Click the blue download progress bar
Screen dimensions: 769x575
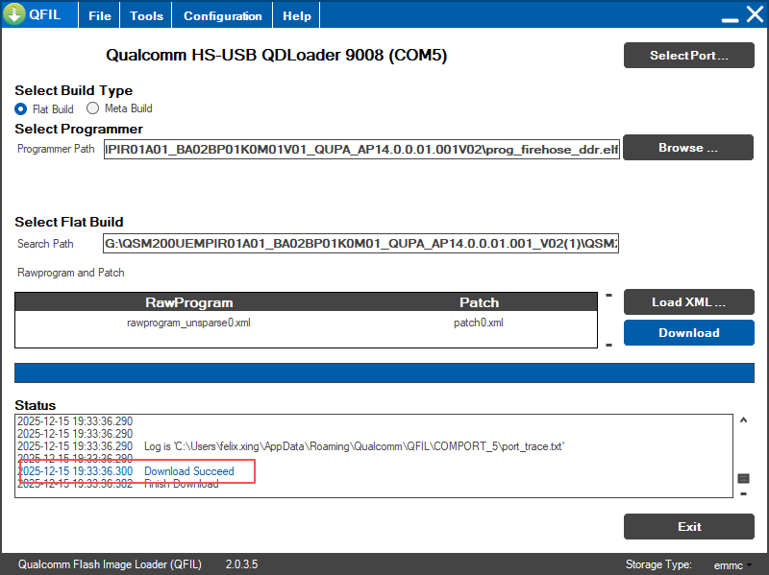pyautogui.click(x=384, y=373)
